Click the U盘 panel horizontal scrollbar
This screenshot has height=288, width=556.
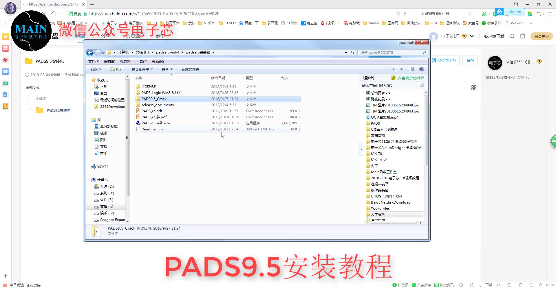394,223
